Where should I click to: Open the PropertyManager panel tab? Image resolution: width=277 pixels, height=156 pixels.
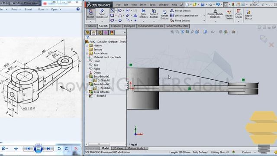pos(93,32)
